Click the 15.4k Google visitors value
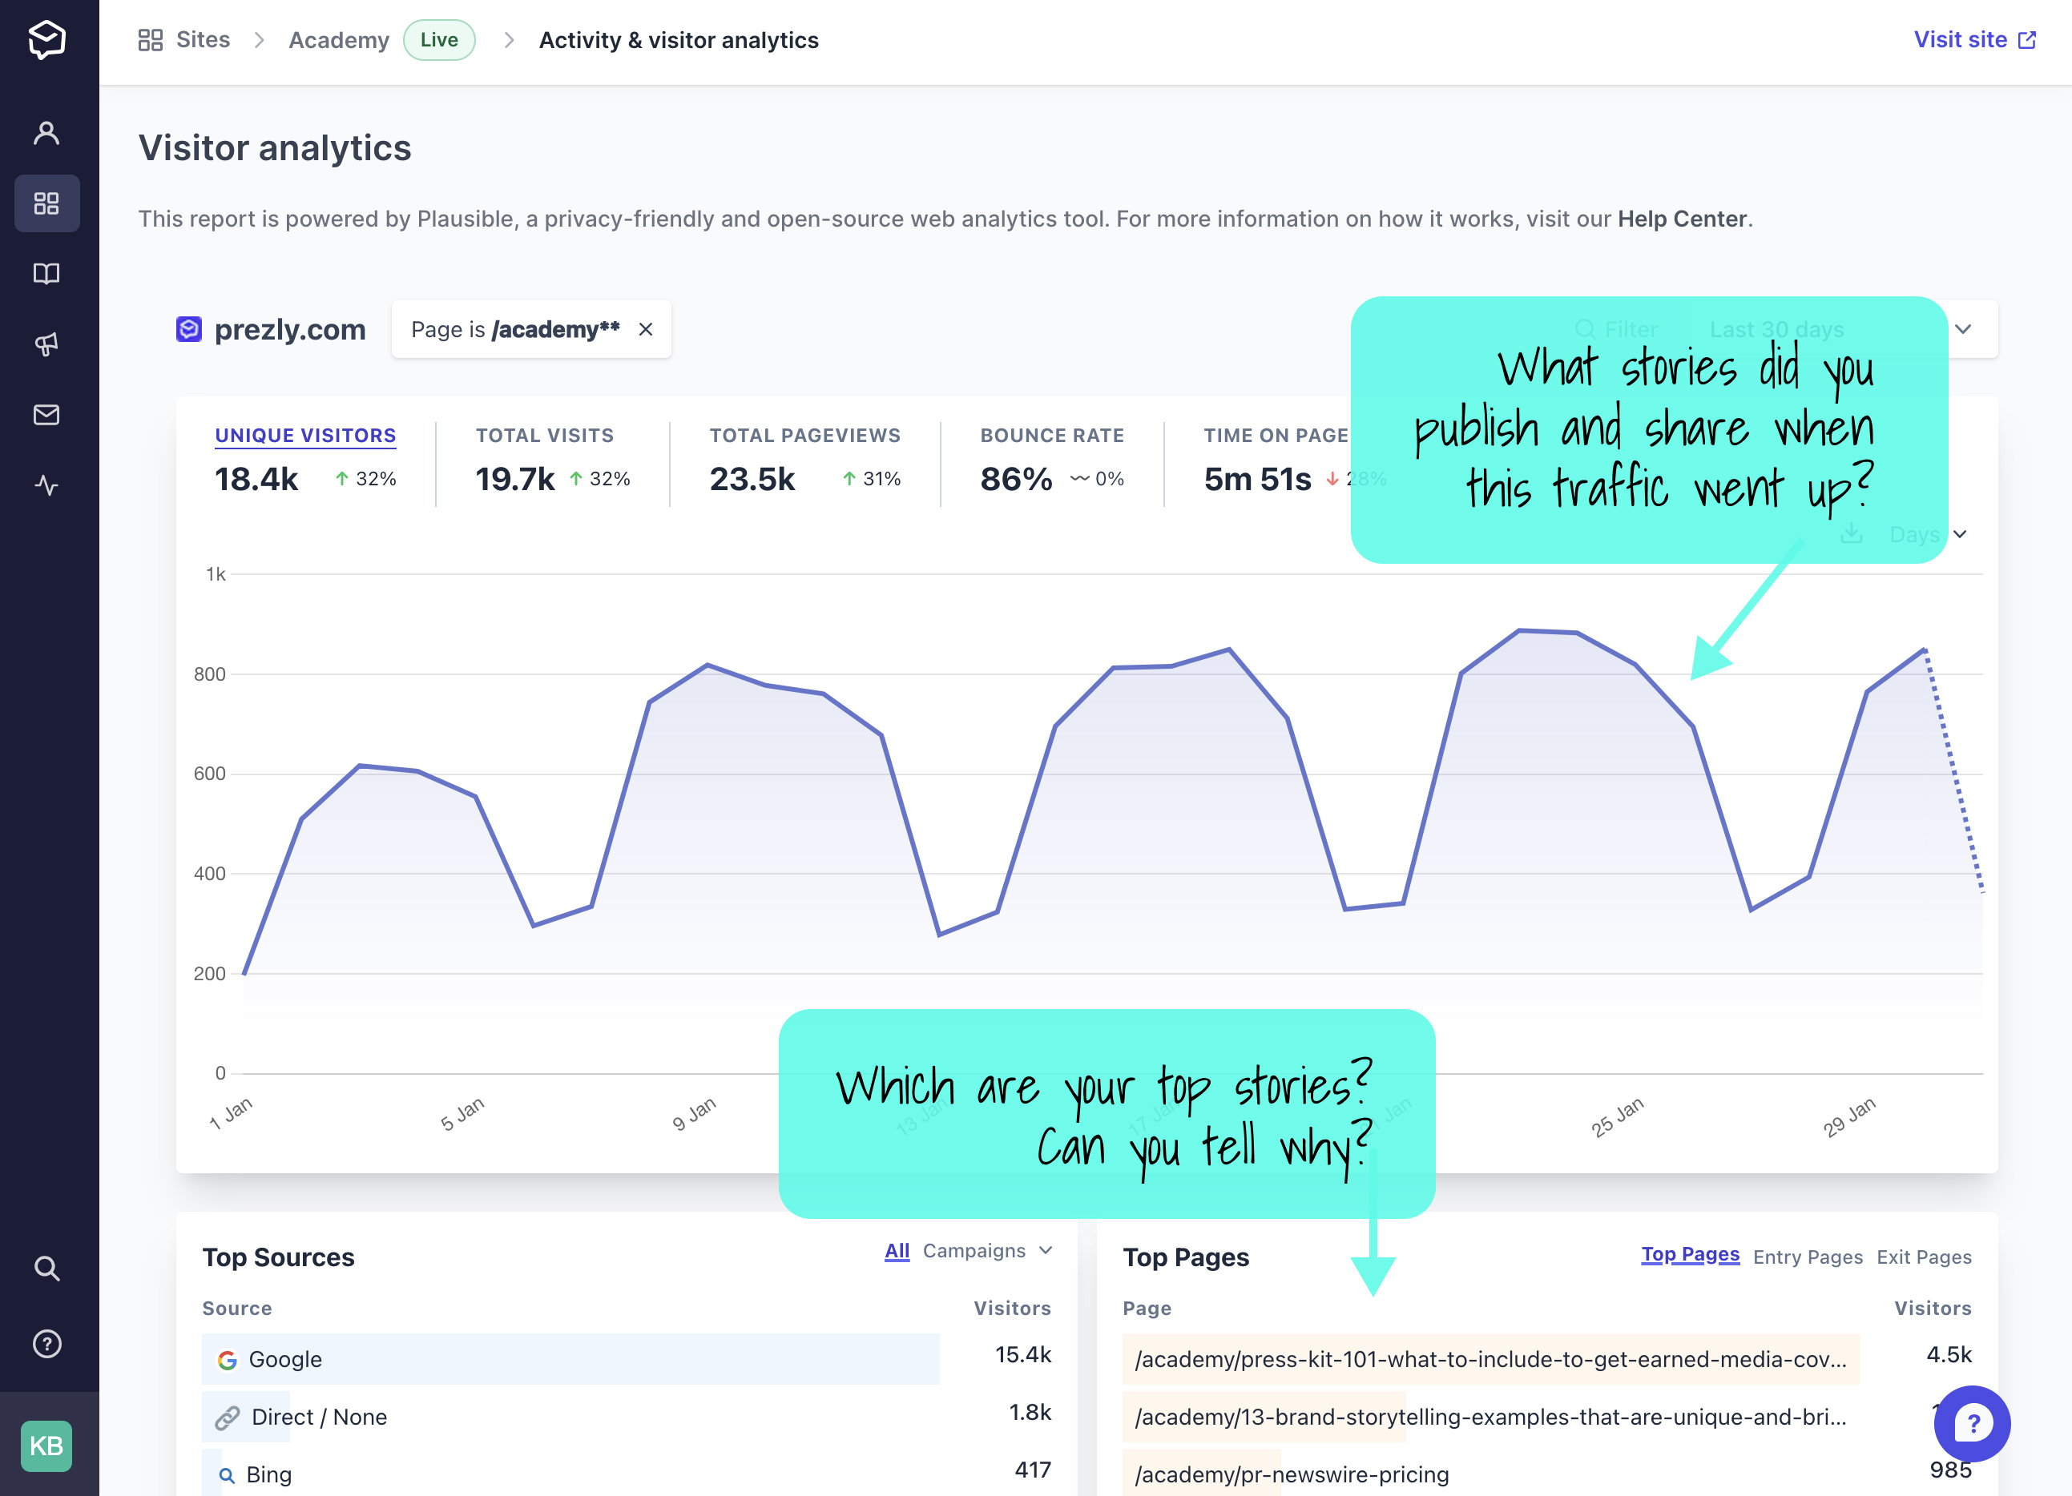Screen dimensions: 2072x1496 1023,1354
